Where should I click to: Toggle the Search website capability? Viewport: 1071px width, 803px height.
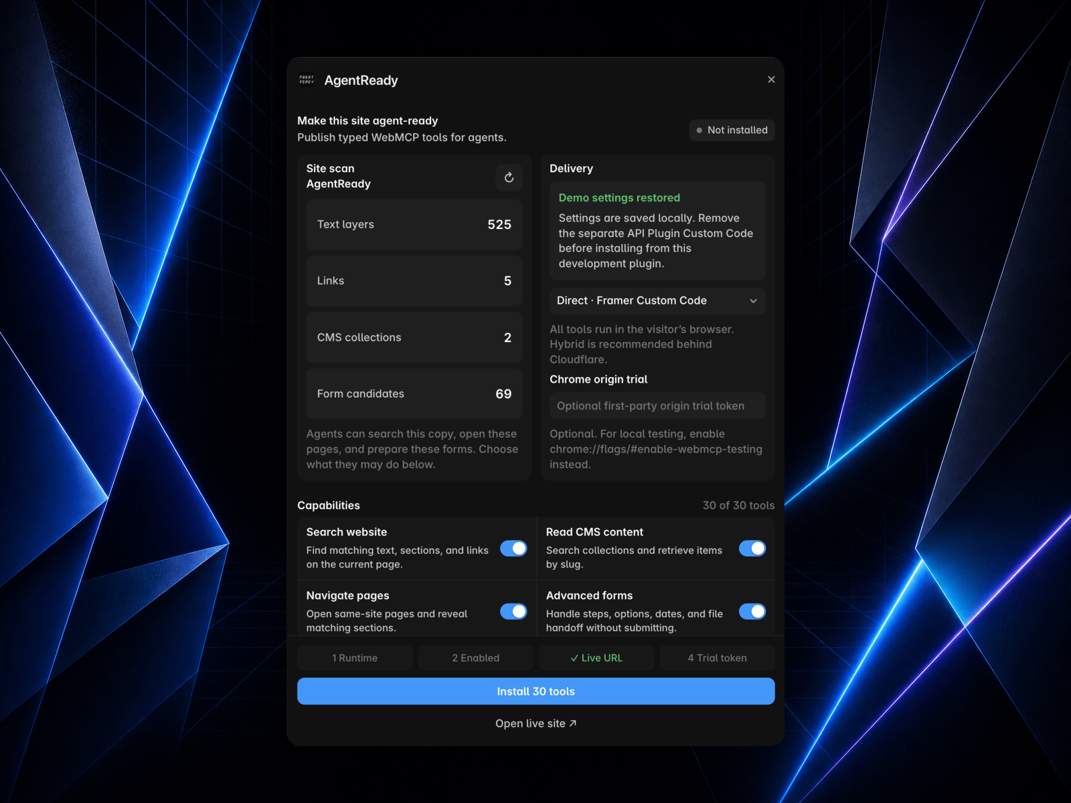[x=513, y=548]
